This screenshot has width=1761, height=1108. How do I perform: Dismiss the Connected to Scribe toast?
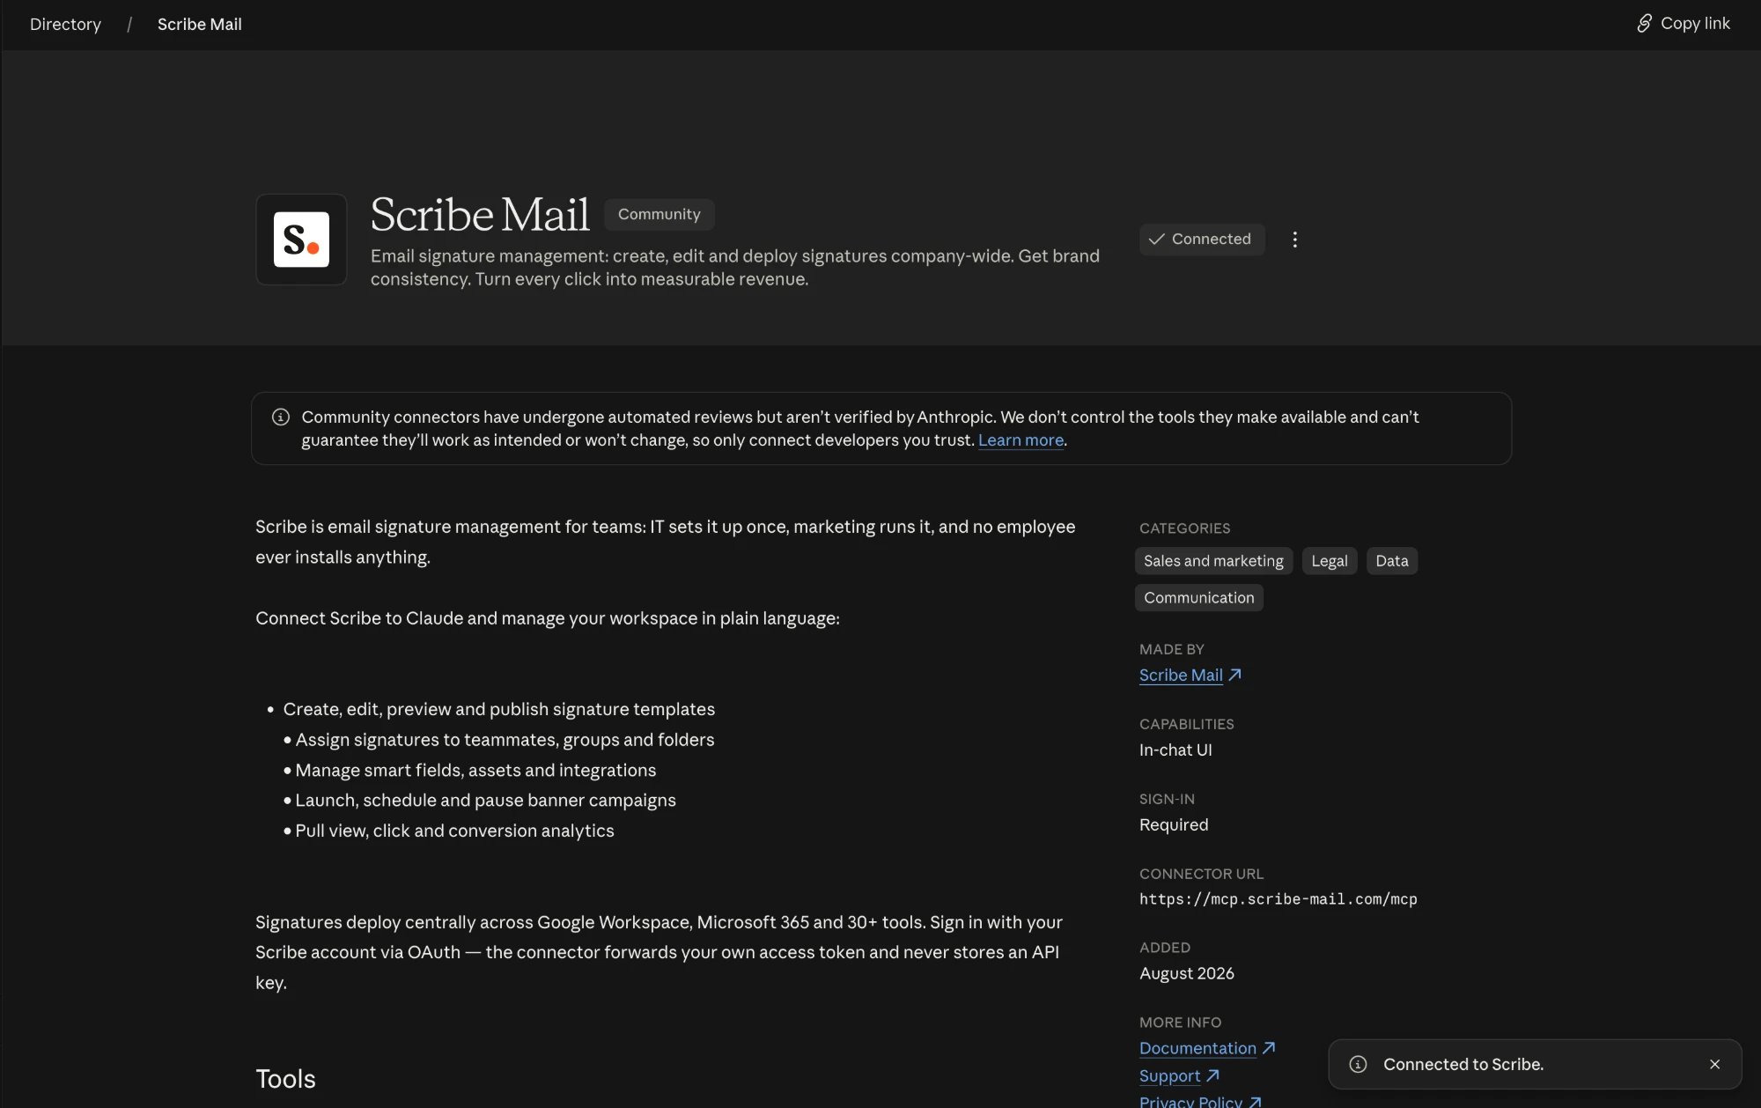(x=1714, y=1064)
